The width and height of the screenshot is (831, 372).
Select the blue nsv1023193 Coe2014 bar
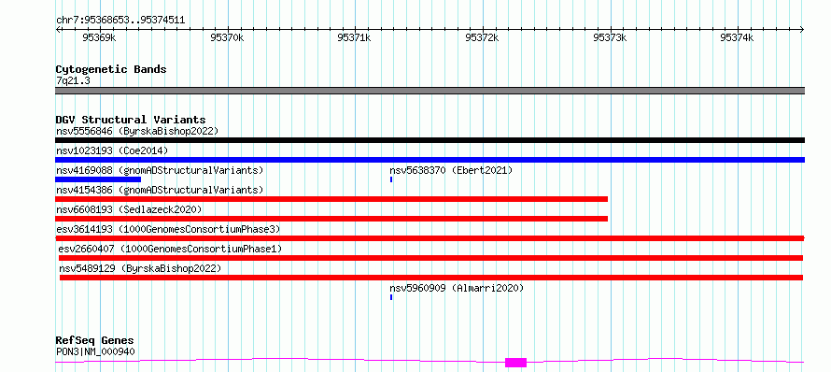coord(430,160)
